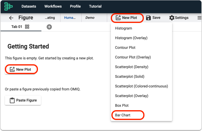Viewport: 202px width, 131px height.
Task: Open the hamburger menu icon
Action: click(x=200, y=18)
